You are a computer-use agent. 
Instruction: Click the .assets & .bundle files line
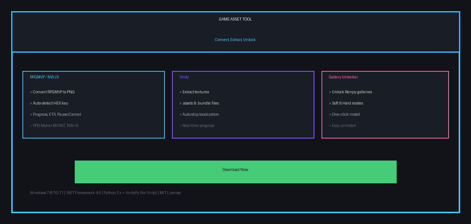point(199,103)
